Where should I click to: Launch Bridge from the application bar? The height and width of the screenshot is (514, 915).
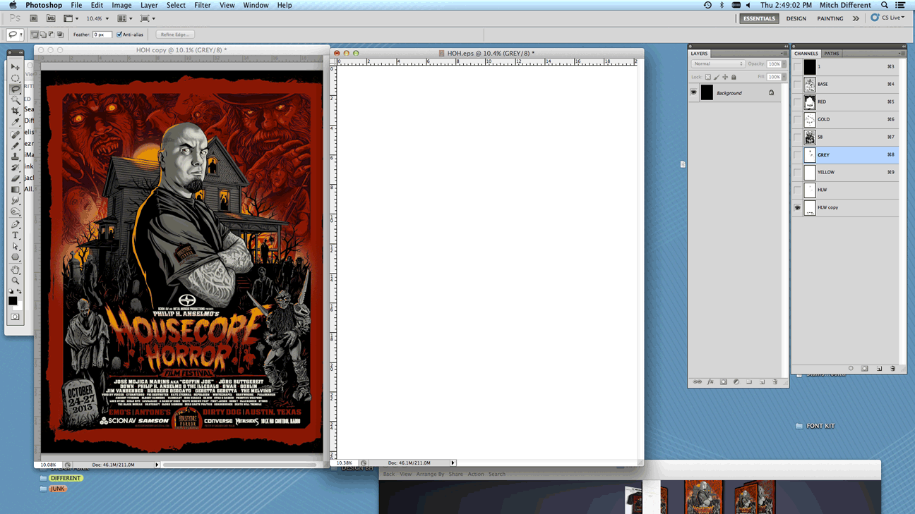(x=33, y=18)
